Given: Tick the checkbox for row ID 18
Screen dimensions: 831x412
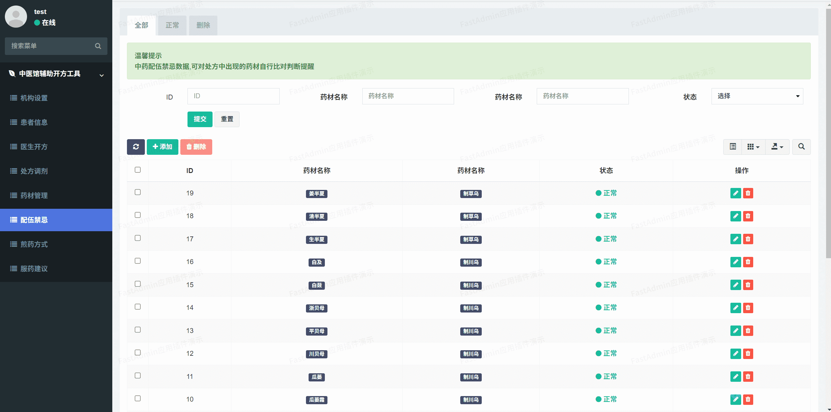Looking at the screenshot, I should (138, 215).
